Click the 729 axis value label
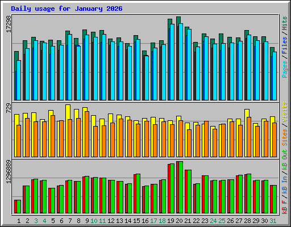This screenshot has width=291, height=227. point(9,108)
